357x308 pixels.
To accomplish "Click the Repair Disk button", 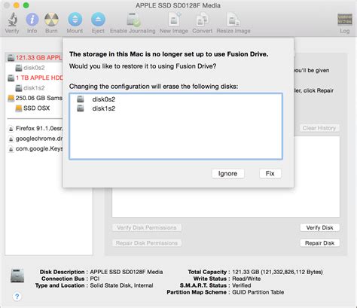I will [319, 243].
